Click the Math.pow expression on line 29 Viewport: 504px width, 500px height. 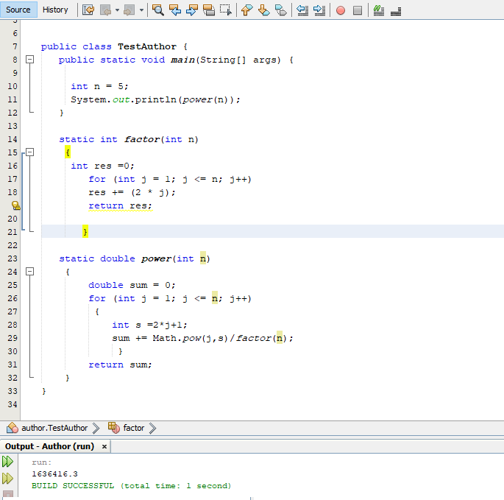(x=202, y=338)
